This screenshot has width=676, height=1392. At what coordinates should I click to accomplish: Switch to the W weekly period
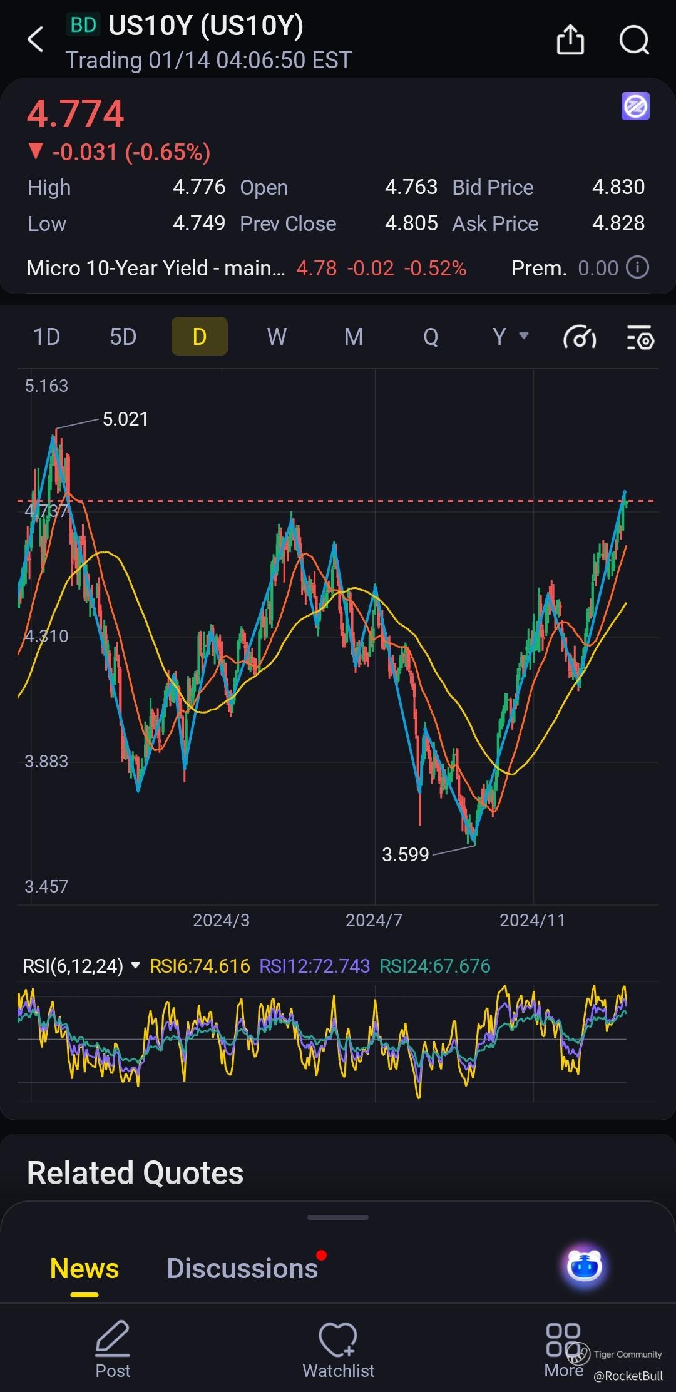(277, 337)
